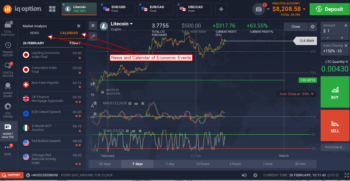This screenshot has width=350, height=181.
Task: Expand the Litecoin asset dropdown
Action: click(131, 24)
